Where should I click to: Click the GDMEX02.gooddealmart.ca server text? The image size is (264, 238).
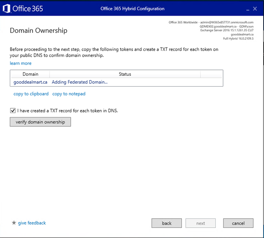(x=218, y=26)
